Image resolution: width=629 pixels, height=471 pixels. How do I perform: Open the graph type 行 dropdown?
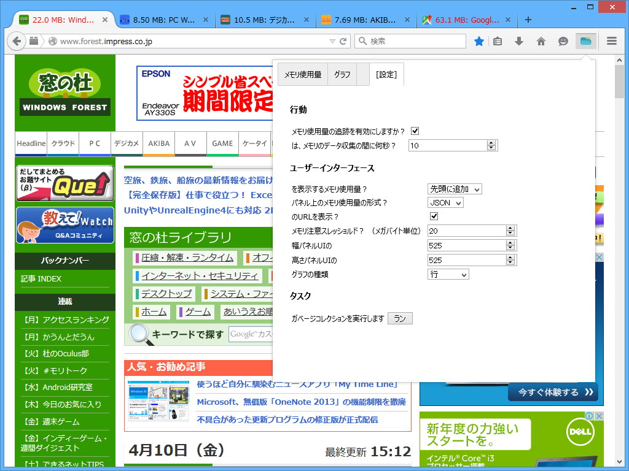click(x=448, y=274)
